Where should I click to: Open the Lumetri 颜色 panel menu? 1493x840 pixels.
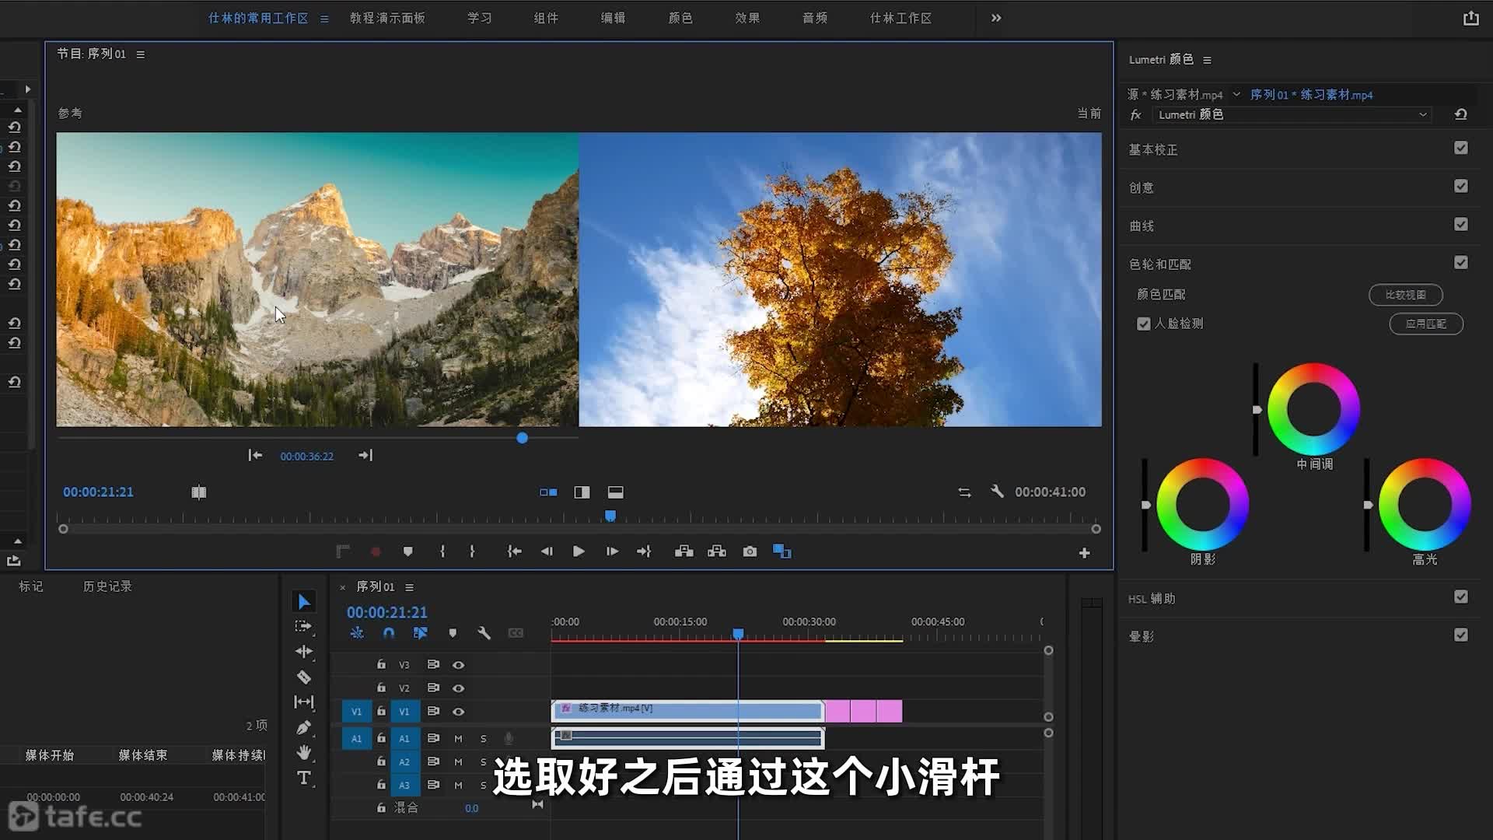(1207, 60)
